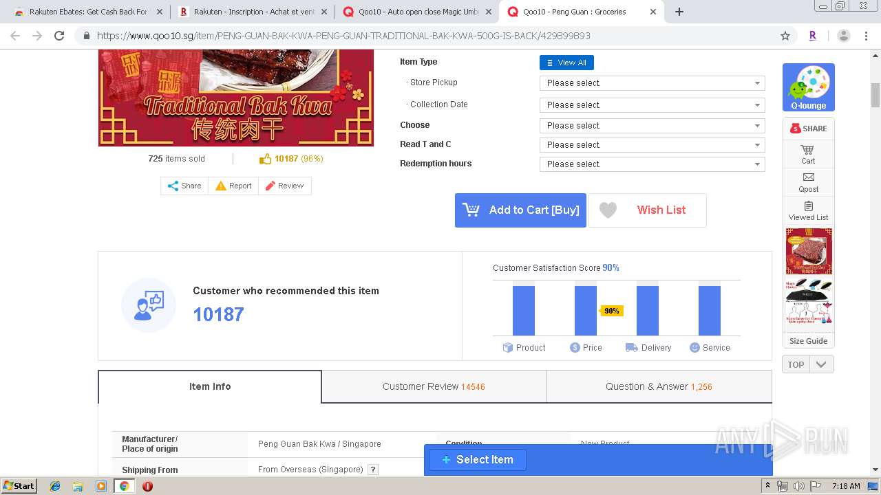View site security lock information
The width and height of the screenshot is (881, 495).
click(x=86, y=36)
